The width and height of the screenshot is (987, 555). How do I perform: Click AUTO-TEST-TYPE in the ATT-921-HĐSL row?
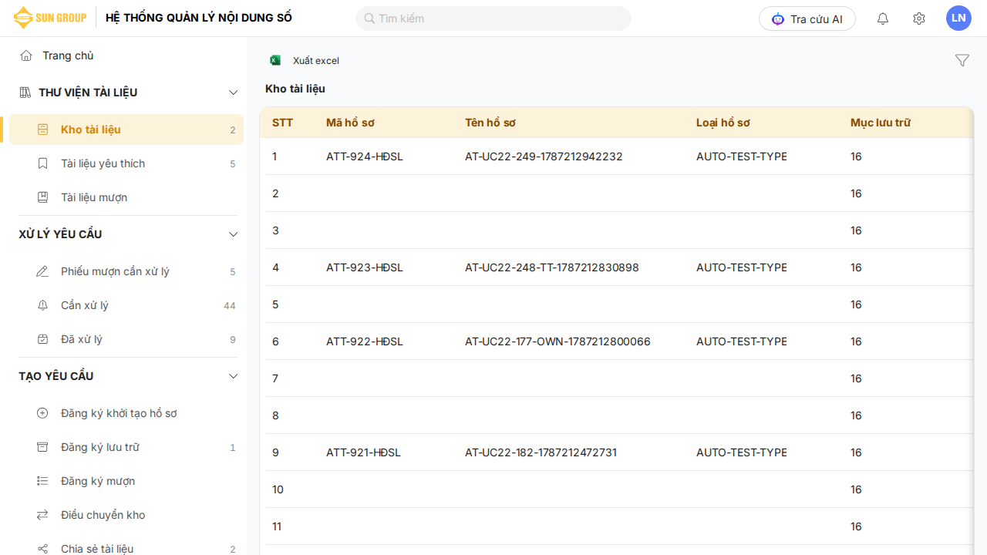pos(742,452)
